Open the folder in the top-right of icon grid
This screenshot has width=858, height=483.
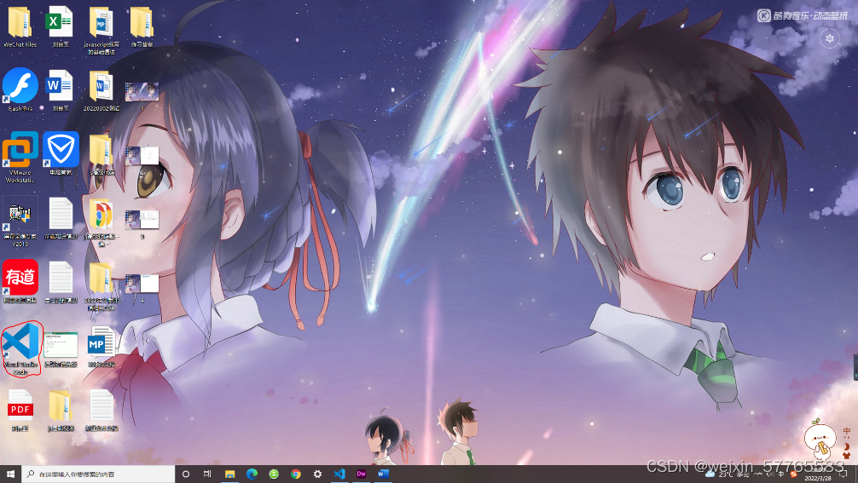coord(142,26)
